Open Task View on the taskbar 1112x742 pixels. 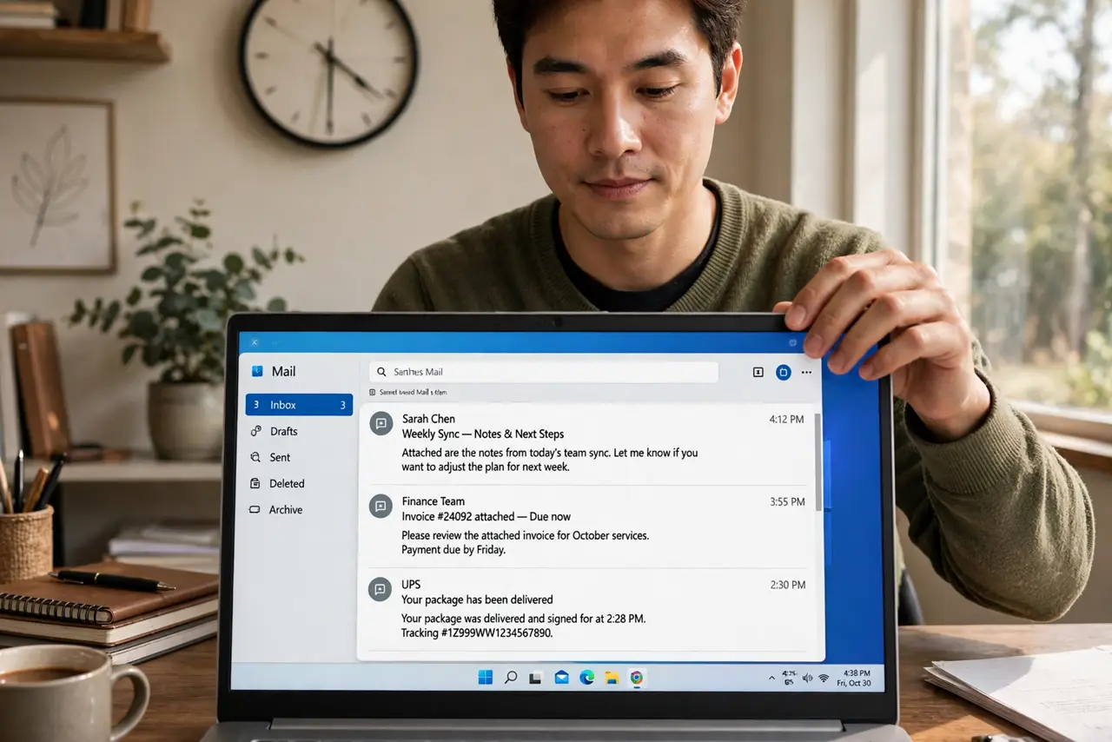click(x=536, y=678)
